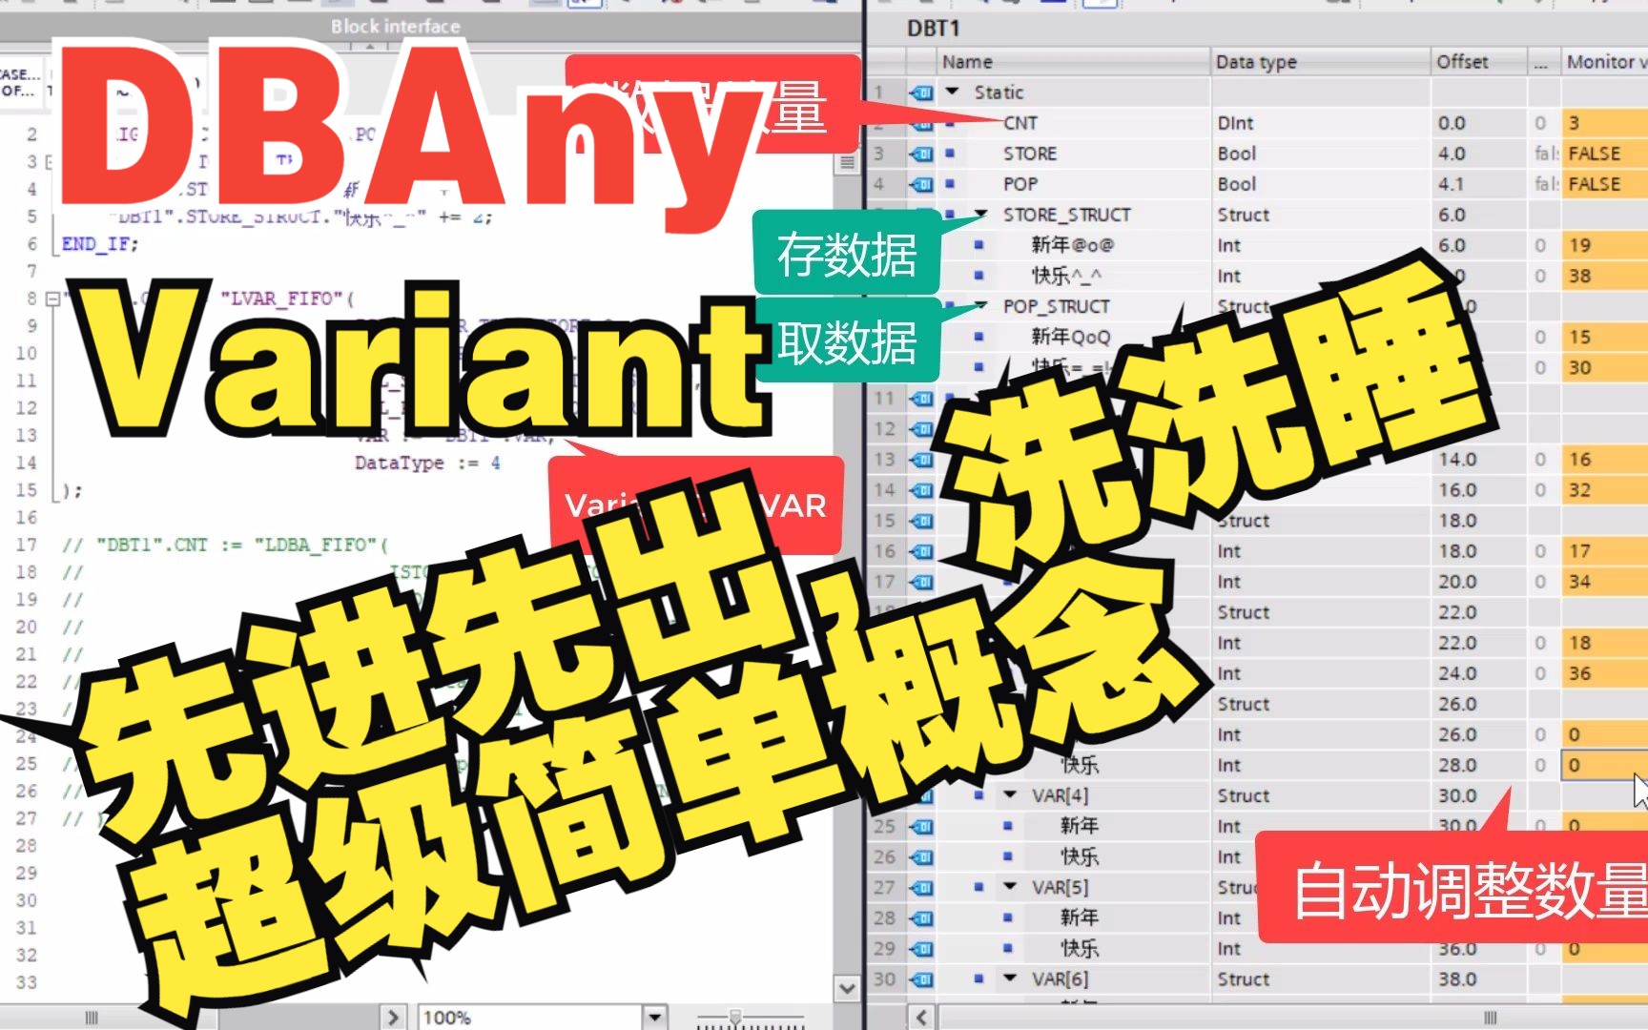This screenshot has width=1648, height=1030.
Task: Click the split editor icon above the code scrollbar
Action: [847, 163]
